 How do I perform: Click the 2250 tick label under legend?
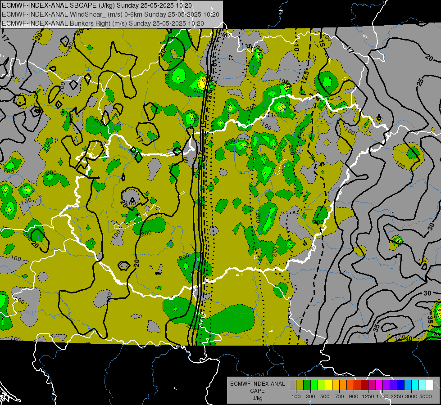point(397,396)
